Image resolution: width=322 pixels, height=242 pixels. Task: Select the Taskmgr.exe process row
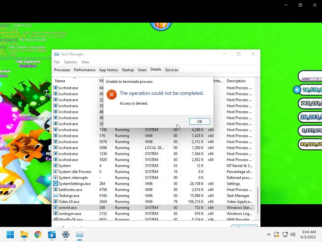[153, 196]
